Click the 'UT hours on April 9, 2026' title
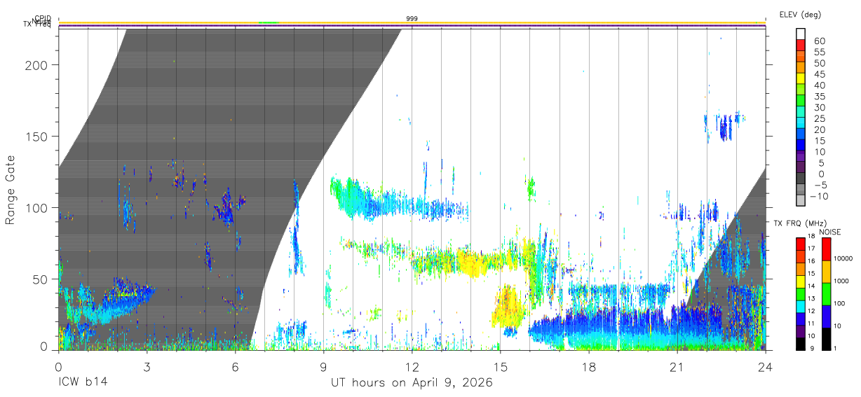Screen dimensions: 861x397 click(412, 383)
